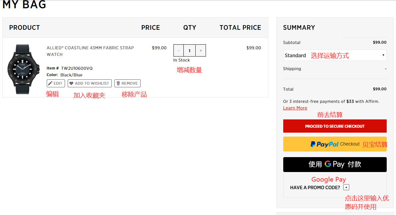
Task: Click the HAVE A PROMO CODE? label
Action: pyautogui.click(x=315, y=188)
